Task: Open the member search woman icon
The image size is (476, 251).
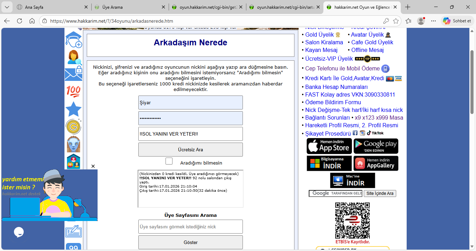Action: click(x=74, y=58)
